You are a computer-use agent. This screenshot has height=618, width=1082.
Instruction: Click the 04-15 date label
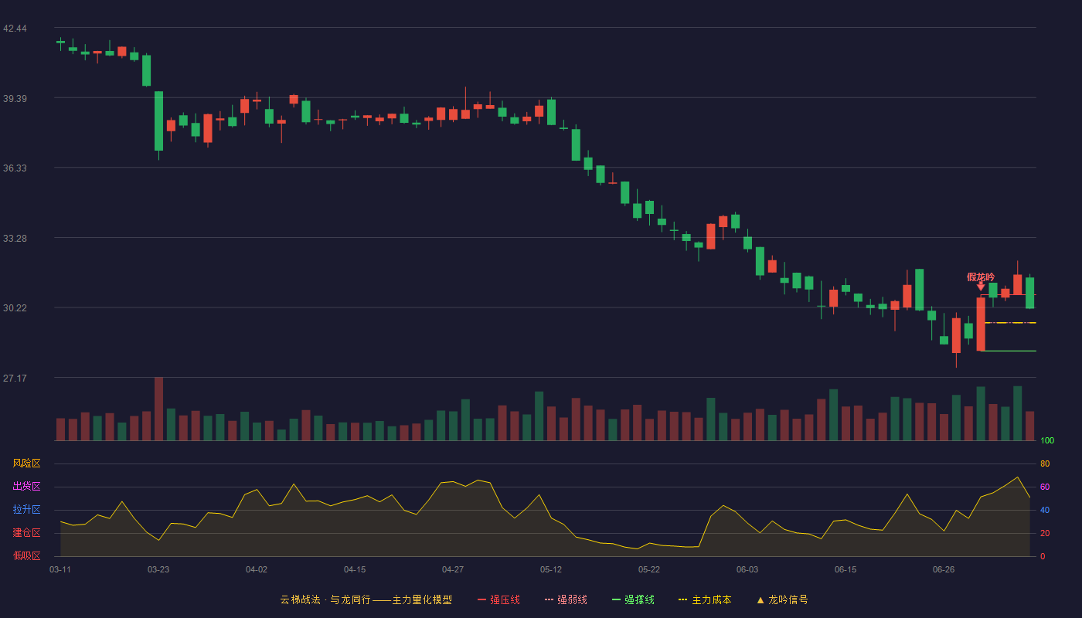click(x=355, y=569)
